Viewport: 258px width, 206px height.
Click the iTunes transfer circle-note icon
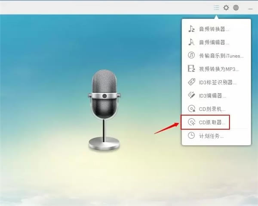point(191,55)
